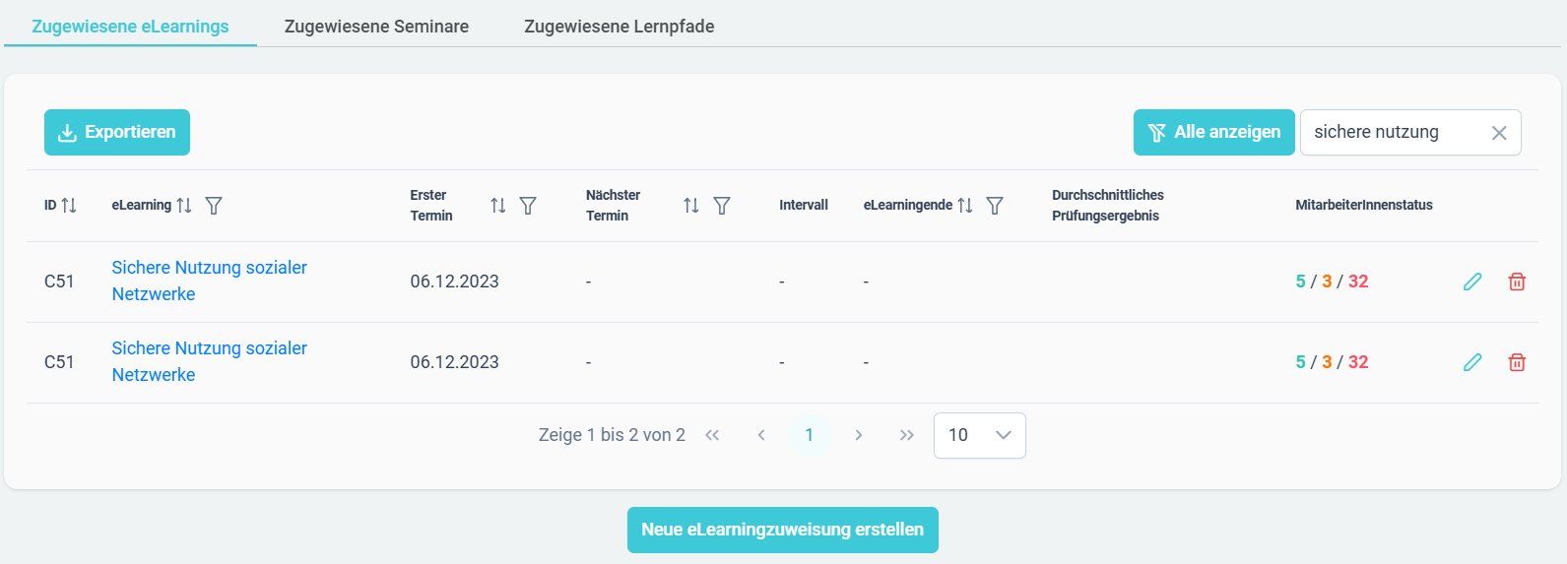Switch to Zugewiesene Seminare tab
1567x564 pixels.
tap(376, 27)
